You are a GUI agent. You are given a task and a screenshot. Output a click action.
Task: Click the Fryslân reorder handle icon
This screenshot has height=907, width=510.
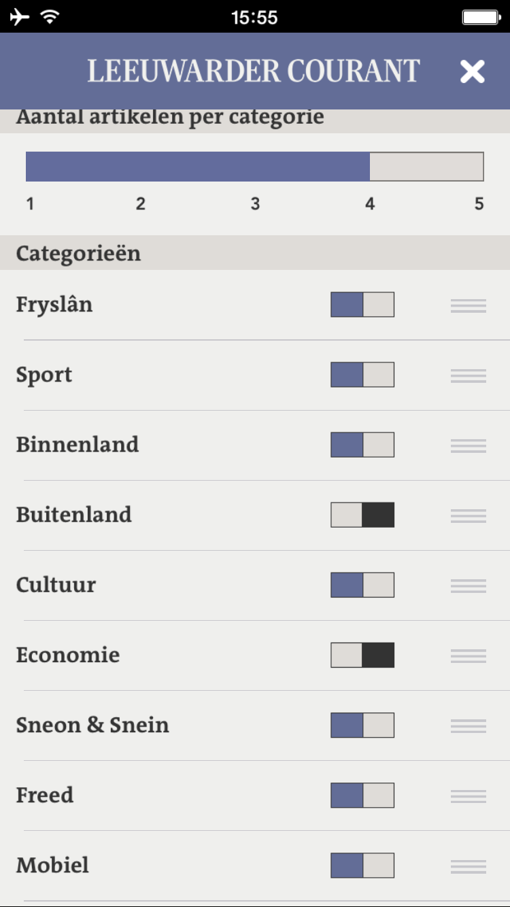coord(469,306)
